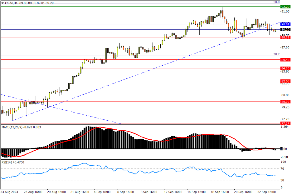The height and width of the screenshot is (195, 292).
Task: Click the red 80.00 price label
Action: click(x=285, y=102)
